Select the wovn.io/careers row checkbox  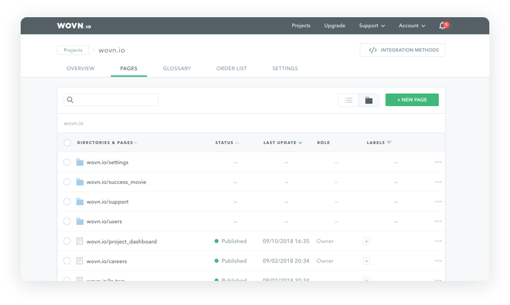(67, 261)
